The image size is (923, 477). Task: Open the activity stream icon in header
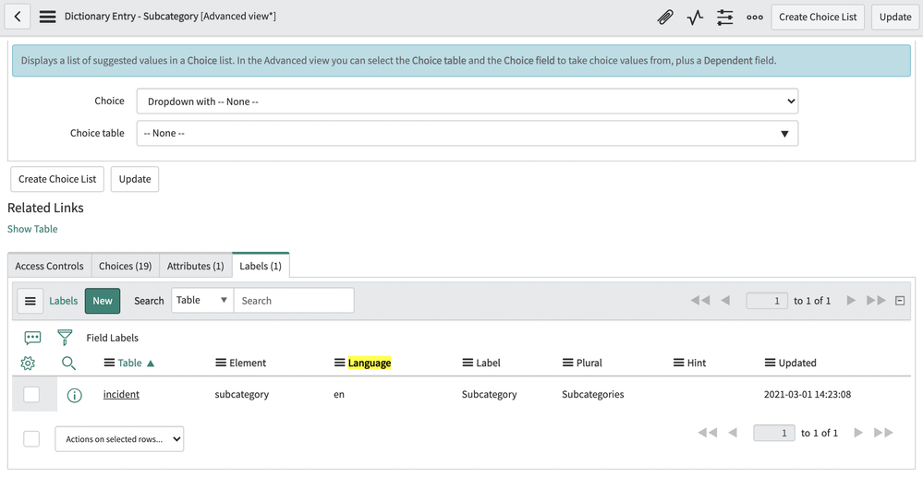pos(695,17)
